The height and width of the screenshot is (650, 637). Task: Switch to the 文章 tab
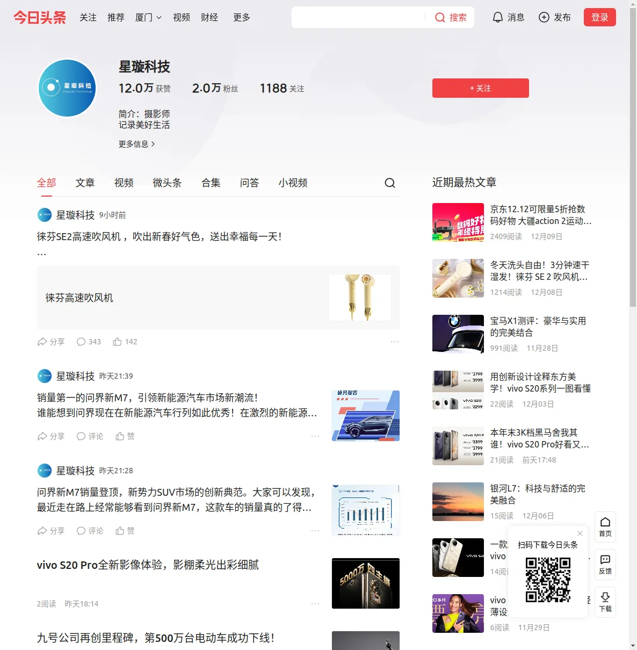click(85, 183)
